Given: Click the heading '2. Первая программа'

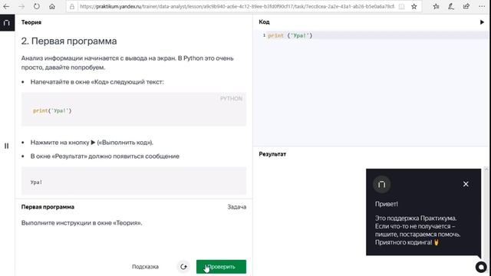Looking at the screenshot, I should [69, 41].
